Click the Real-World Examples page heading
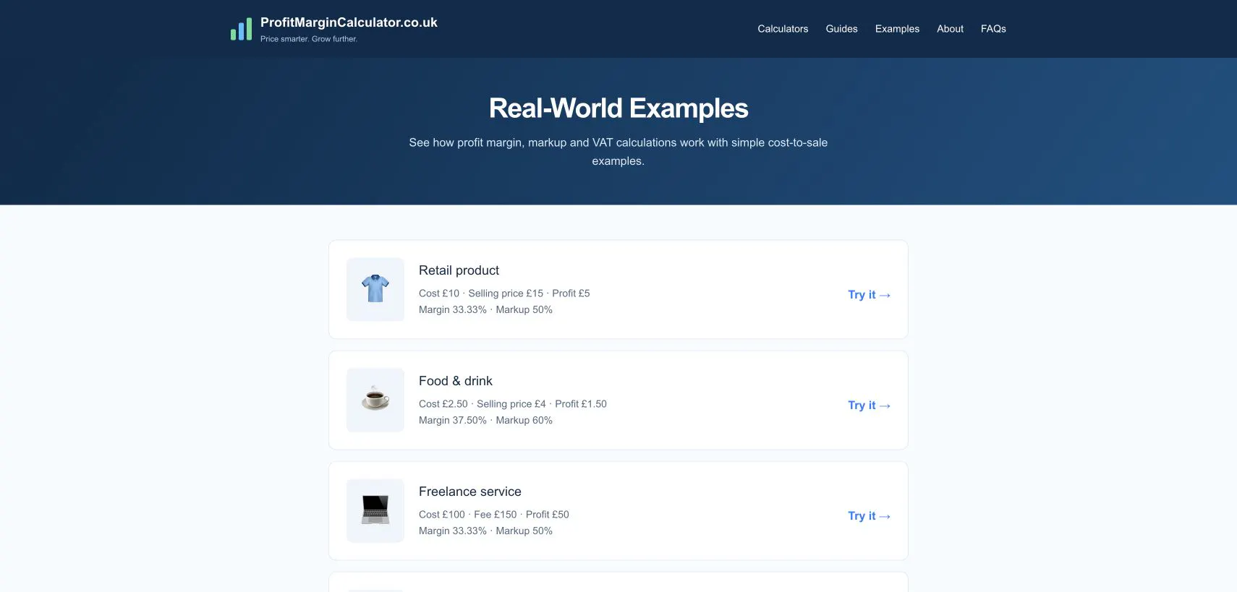Image resolution: width=1237 pixels, height=592 pixels. pyautogui.click(x=618, y=108)
